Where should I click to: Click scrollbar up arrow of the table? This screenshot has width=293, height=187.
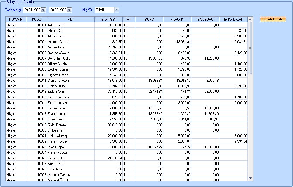[250, 19]
